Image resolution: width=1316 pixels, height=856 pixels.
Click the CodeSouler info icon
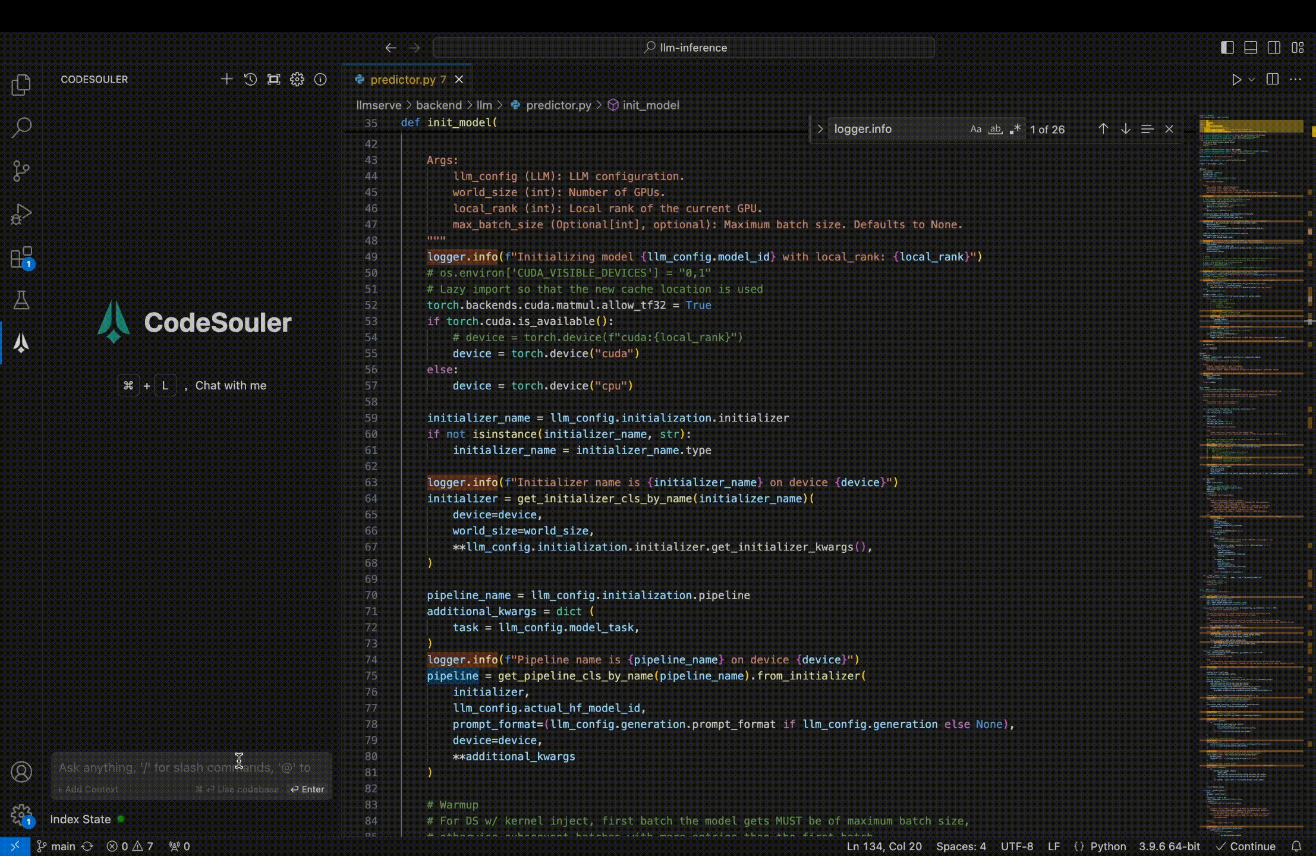click(320, 79)
